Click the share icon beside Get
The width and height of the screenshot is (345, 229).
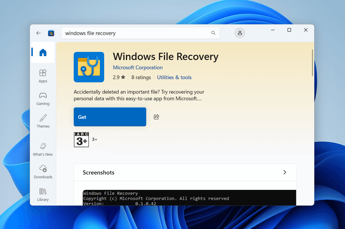pos(156,117)
